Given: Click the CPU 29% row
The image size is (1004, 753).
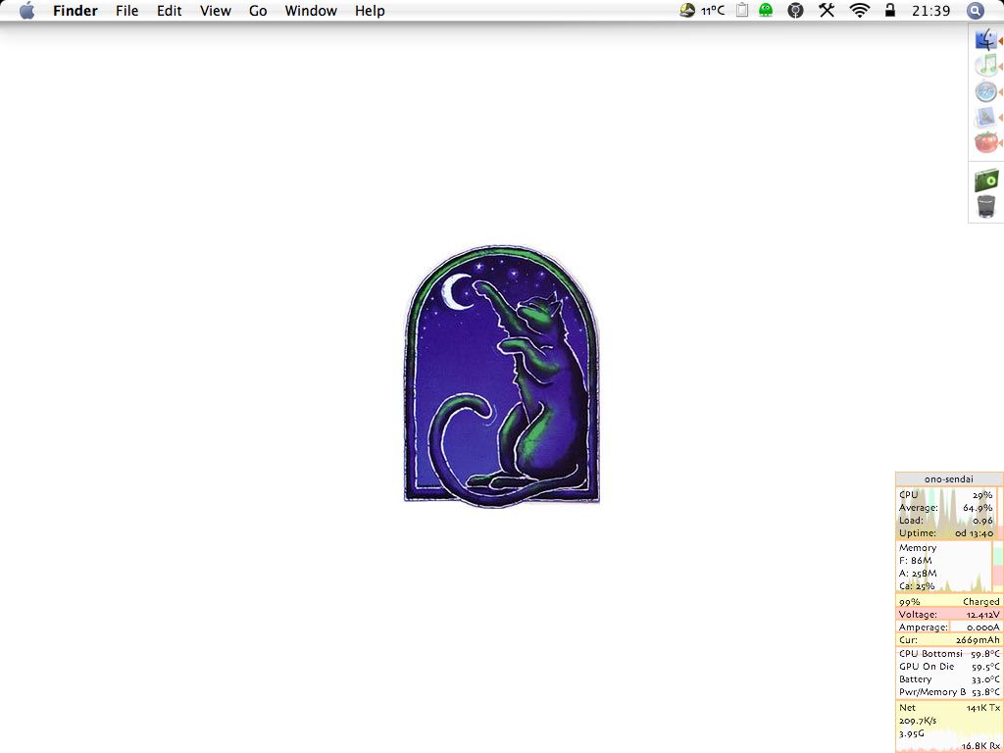Looking at the screenshot, I should point(946,495).
